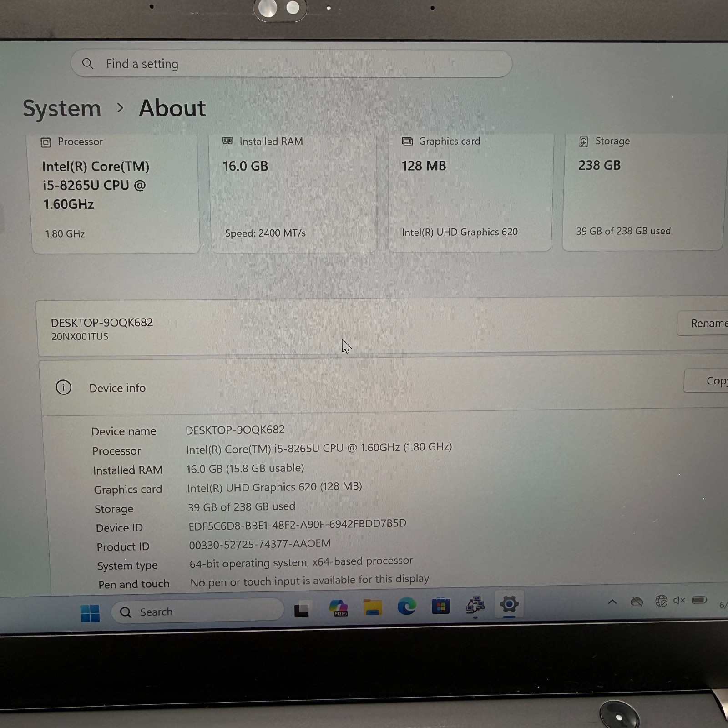Click the Processor chip icon
Screen dimensions: 728x728
(x=46, y=142)
